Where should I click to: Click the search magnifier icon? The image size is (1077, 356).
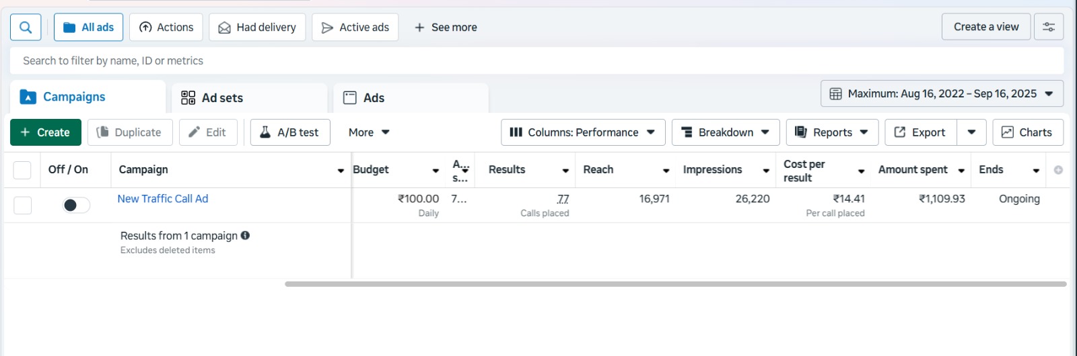click(x=26, y=28)
